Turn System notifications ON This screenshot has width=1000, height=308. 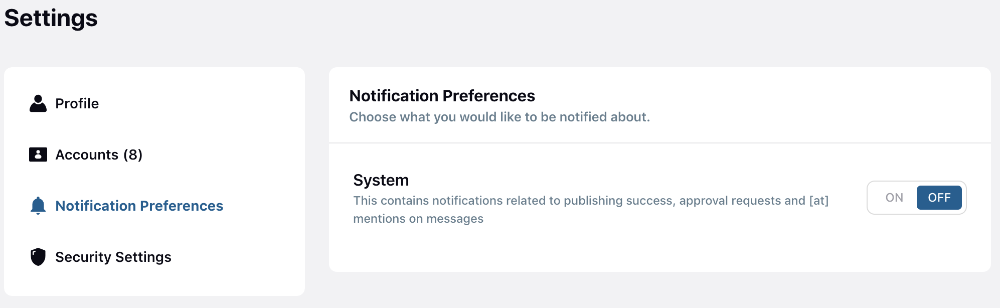894,198
